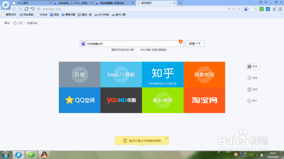Open the 网易新闻 tile
Image resolution: width=284 pixels, height=159 pixels.
tap(204, 74)
